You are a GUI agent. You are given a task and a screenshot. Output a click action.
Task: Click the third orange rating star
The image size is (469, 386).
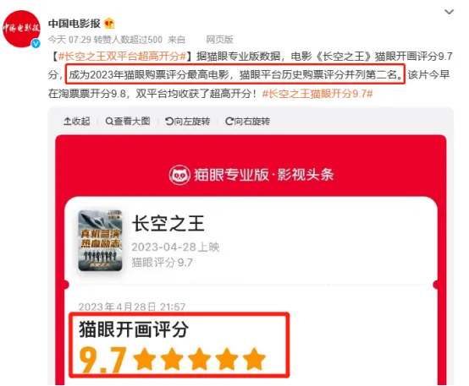click(199, 358)
